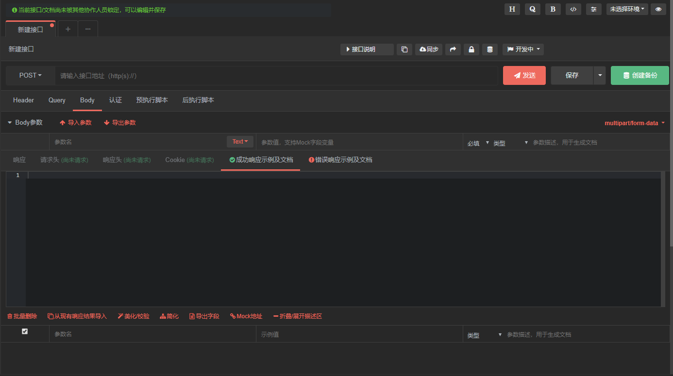Click the code generation icon
The height and width of the screenshot is (376, 673).
(573, 9)
